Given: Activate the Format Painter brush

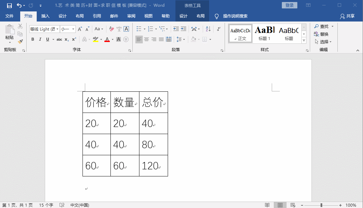Looking at the screenshot, I should click(20, 42).
